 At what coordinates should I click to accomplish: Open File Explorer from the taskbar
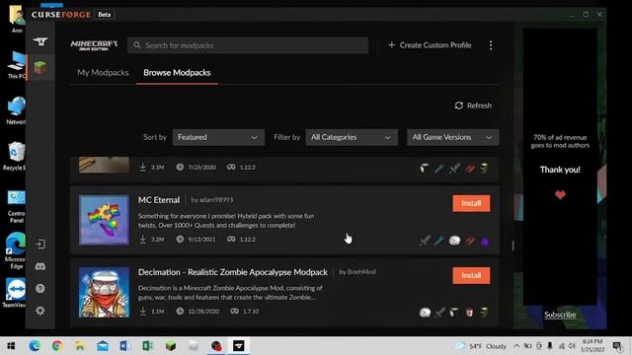point(80,346)
